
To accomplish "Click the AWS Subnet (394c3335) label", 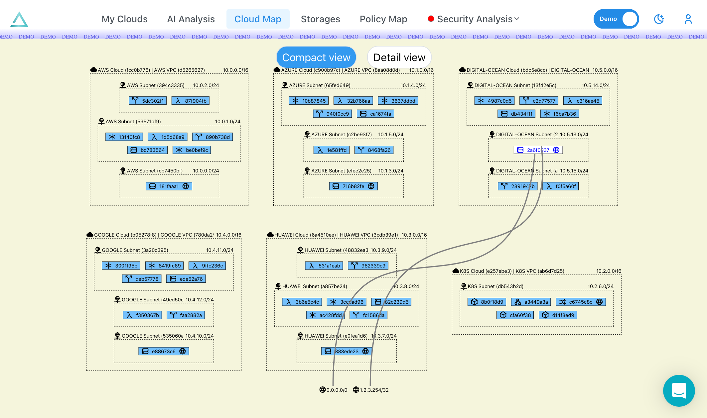I will 156,85.
